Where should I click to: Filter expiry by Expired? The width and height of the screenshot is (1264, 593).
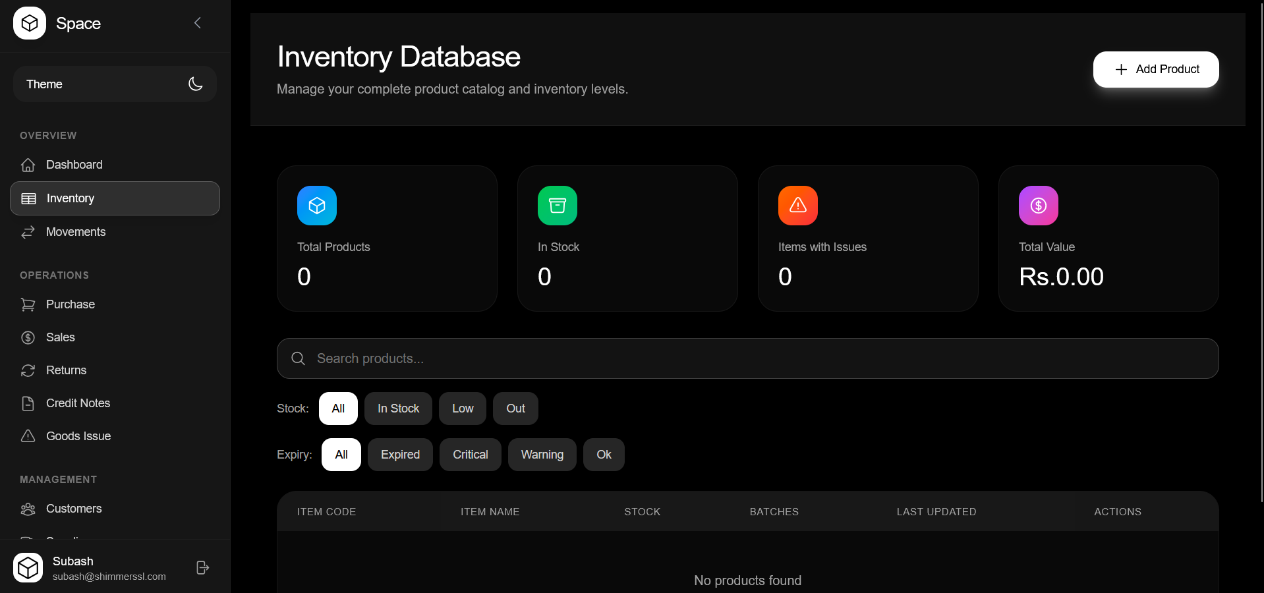point(400,455)
